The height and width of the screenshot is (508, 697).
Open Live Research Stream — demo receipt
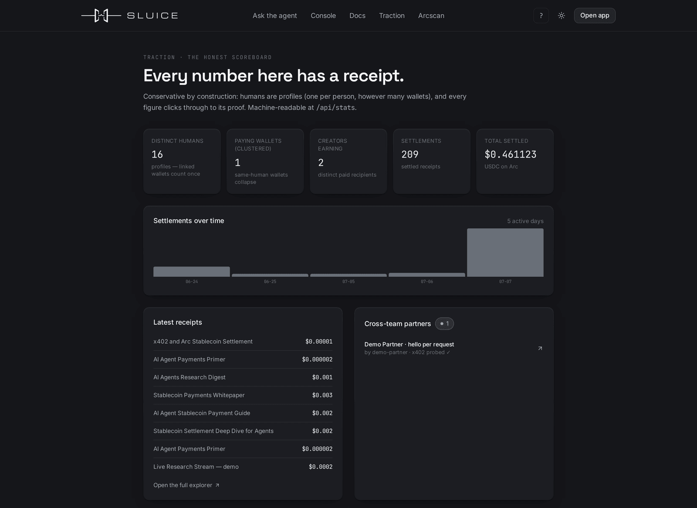243,467
